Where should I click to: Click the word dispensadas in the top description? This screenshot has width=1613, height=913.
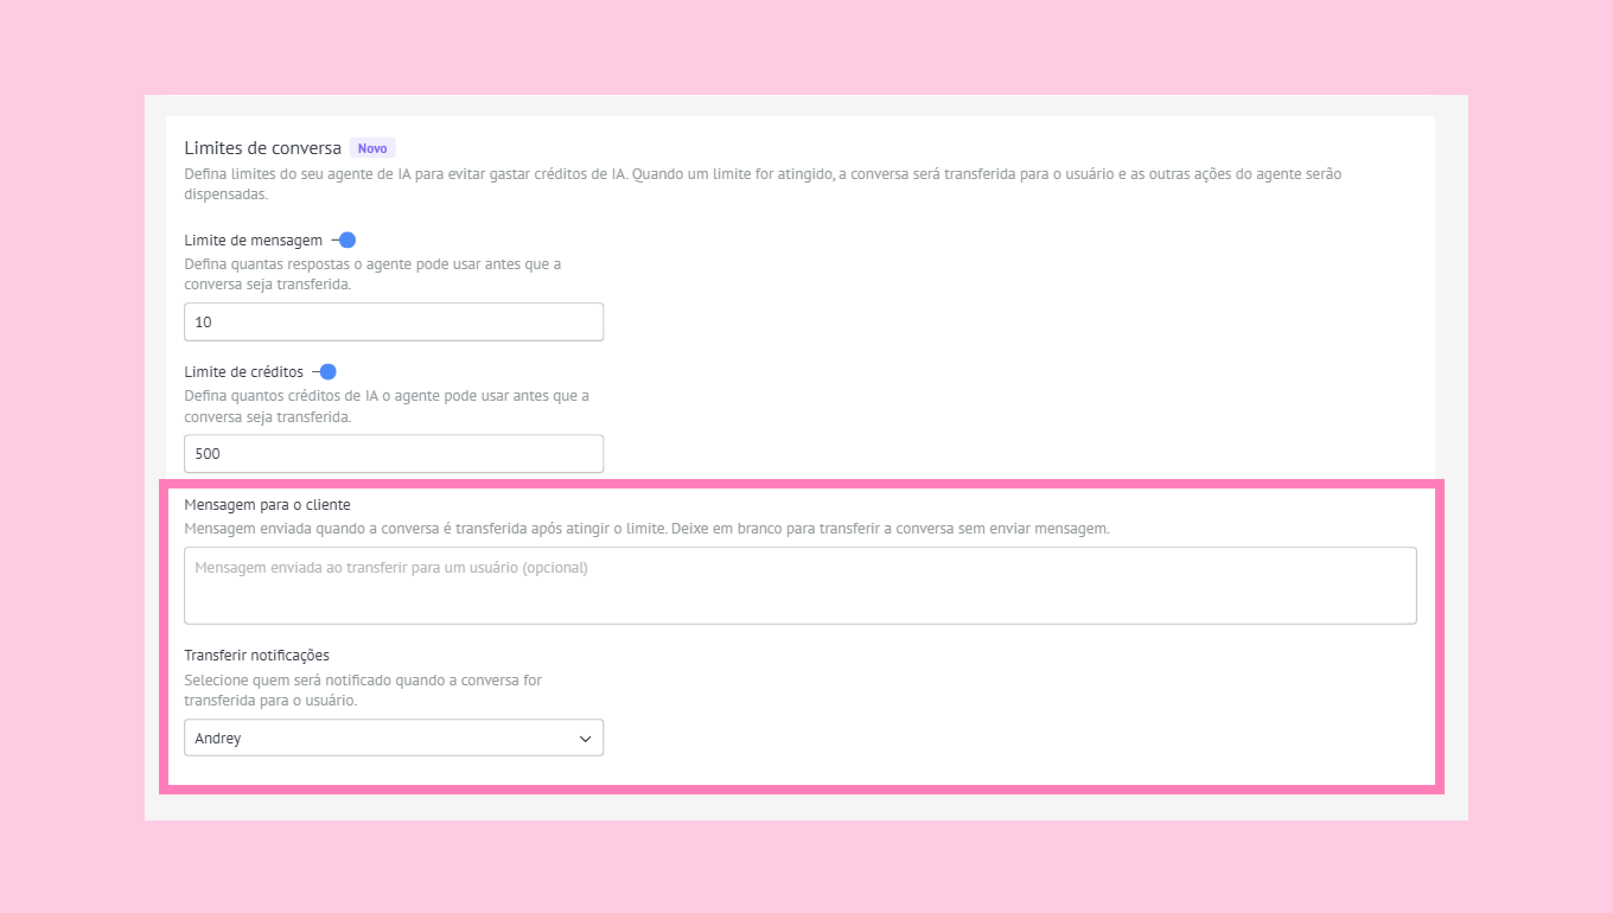pos(226,194)
